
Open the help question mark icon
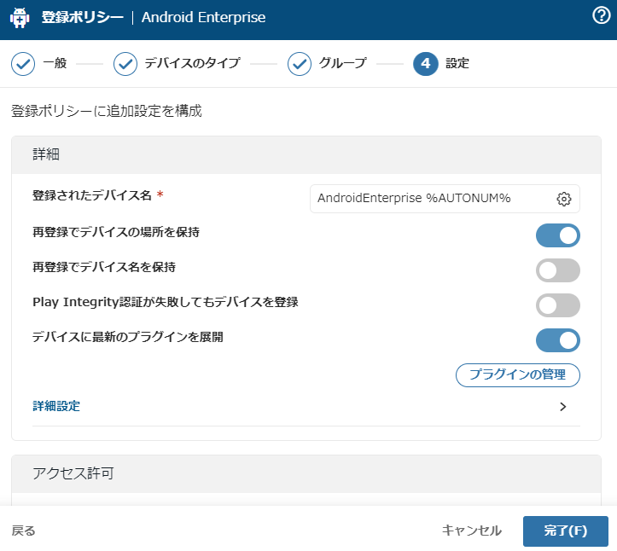click(x=602, y=16)
